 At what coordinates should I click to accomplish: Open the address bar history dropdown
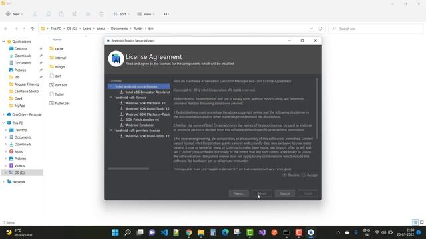tap(311, 29)
